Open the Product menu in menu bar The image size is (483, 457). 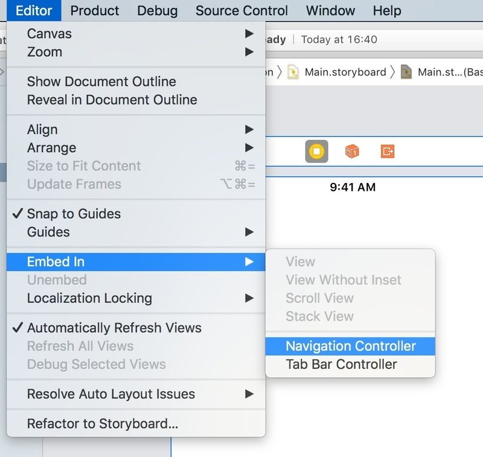[95, 10]
